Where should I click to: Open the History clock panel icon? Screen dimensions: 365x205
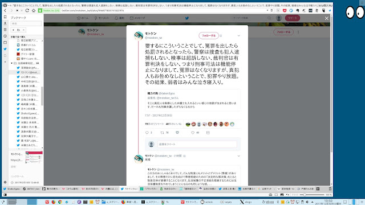5,36
